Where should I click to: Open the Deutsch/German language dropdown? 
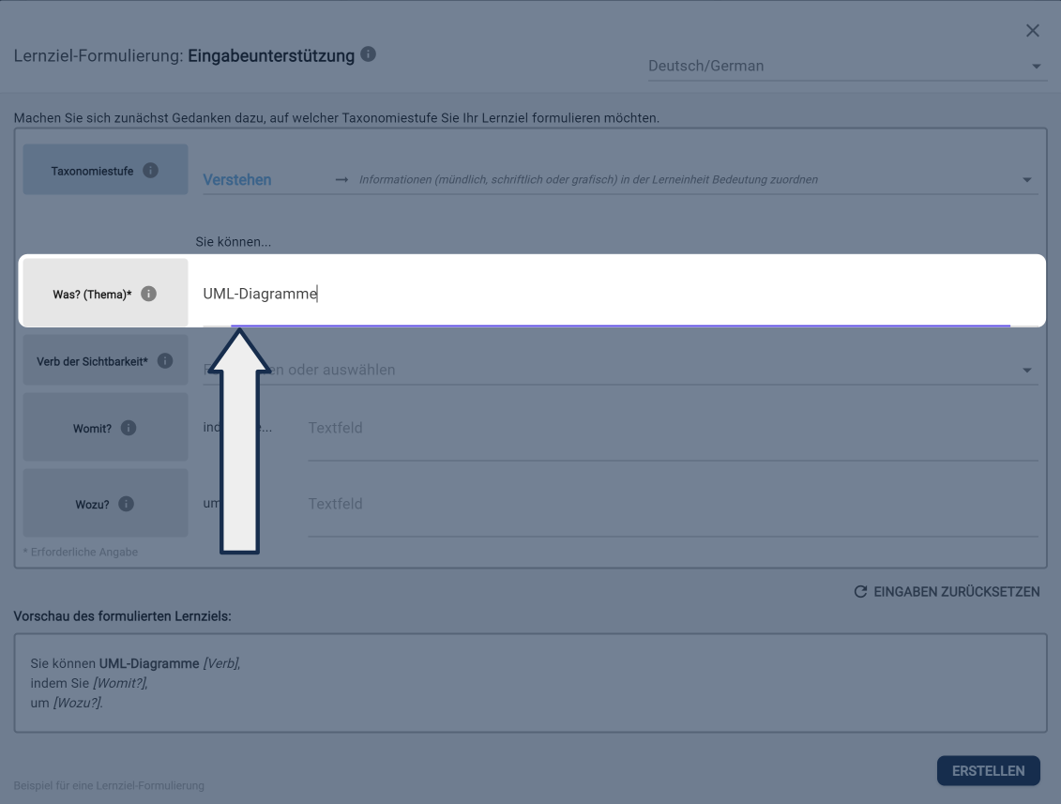847,67
